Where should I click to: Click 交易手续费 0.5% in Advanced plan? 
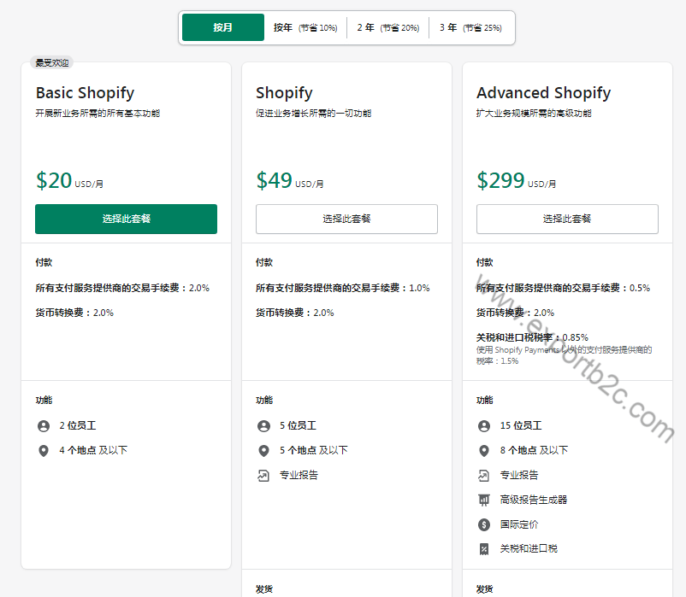tap(563, 288)
